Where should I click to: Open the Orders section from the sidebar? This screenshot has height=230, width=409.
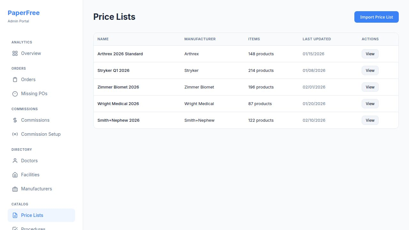coord(28,80)
